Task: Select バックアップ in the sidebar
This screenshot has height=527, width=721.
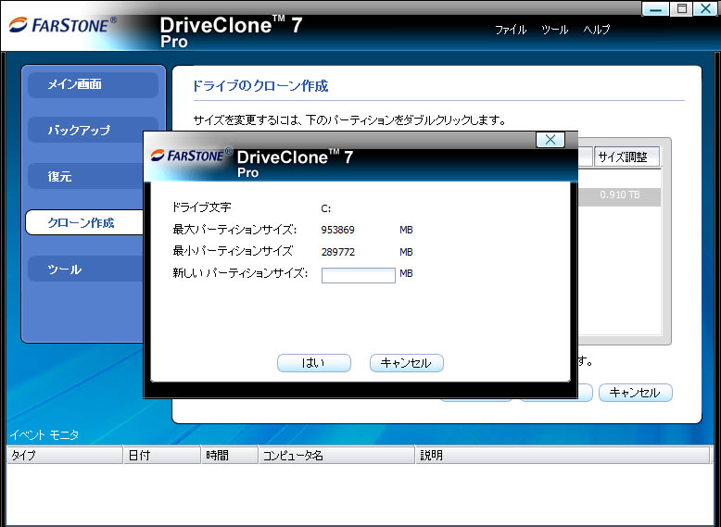Action: pos(85,130)
